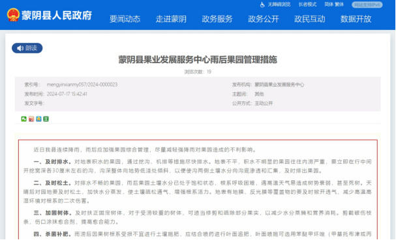
Task: Click the national emblem logo
Action: click(13, 15)
